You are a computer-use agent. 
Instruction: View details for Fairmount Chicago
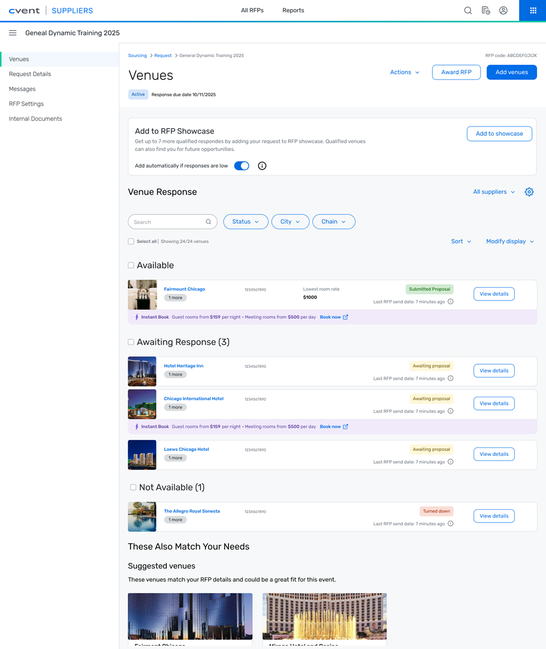[494, 294]
